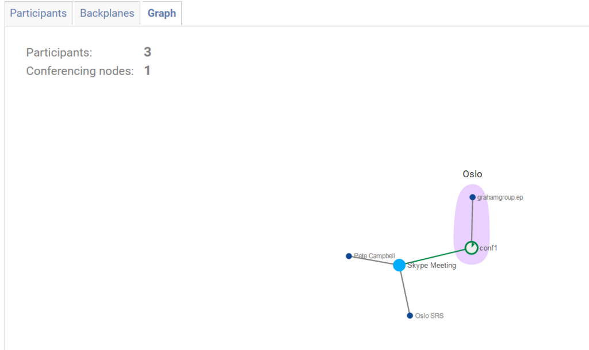Image resolution: width=589 pixels, height=350 pixels.
Task: Click the Participants count value 3
Action: [x=147, y=52]
